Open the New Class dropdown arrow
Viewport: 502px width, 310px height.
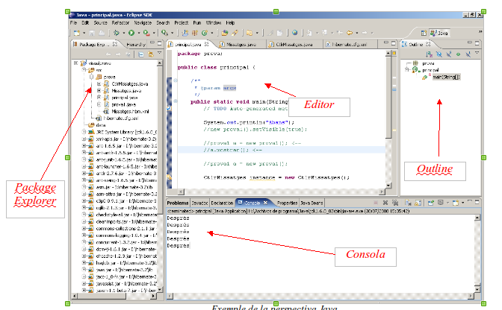pyautogui.click(x=211, y=33)
